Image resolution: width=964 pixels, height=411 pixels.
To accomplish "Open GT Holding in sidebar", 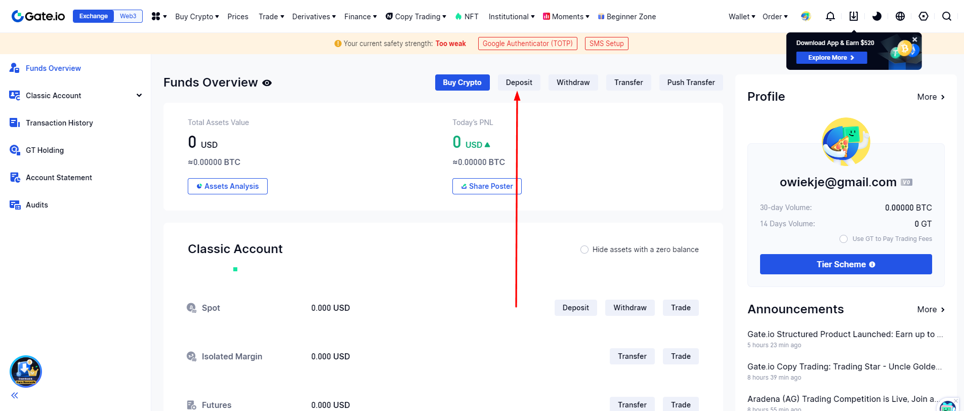I will tap(45, 150).
